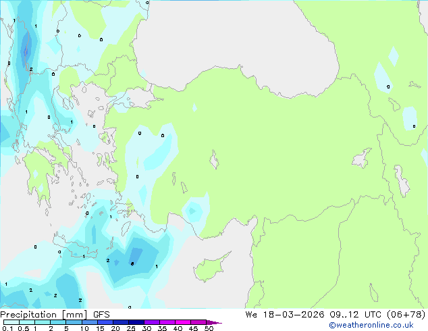Click the legend label '0.1'
This screenshot has width=428, height=331.
[x=7, y=328]
